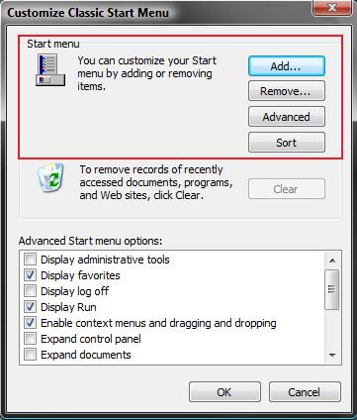Click the grayed-out Clear button

coord(287,189)
